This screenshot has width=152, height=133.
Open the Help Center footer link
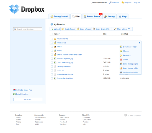tap(64, 117)
